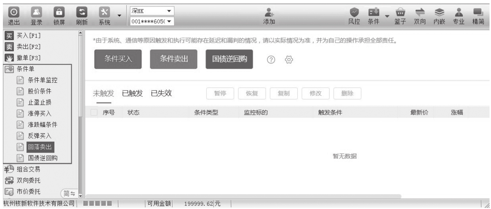Click the sidebar scroll down arrow
Screen dimensions: 491x209
(80, 197)
